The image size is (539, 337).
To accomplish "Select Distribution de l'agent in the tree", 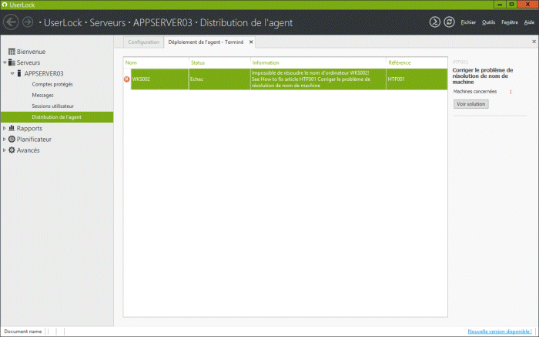I will pos(57,117).
